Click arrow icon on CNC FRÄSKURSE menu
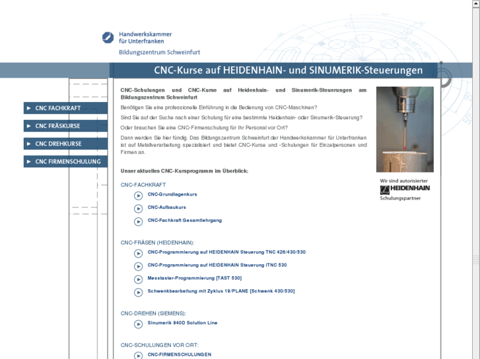Image resolution: width=480 pixels, height=359 pixels. [x=29, y=126]
